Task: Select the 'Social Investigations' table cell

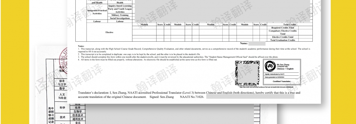Action: click(120, 18)
